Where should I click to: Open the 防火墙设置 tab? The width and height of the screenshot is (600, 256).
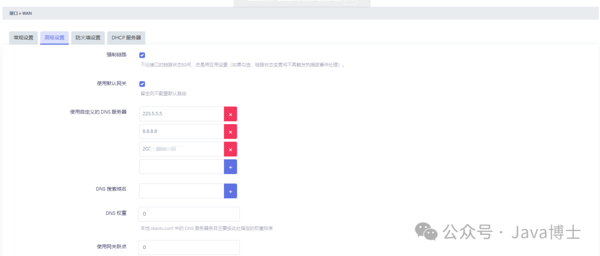point(88,38)
